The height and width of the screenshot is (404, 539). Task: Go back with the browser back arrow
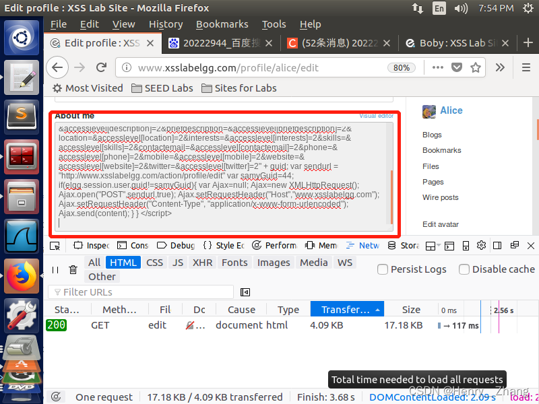click(x=57, y=67)
